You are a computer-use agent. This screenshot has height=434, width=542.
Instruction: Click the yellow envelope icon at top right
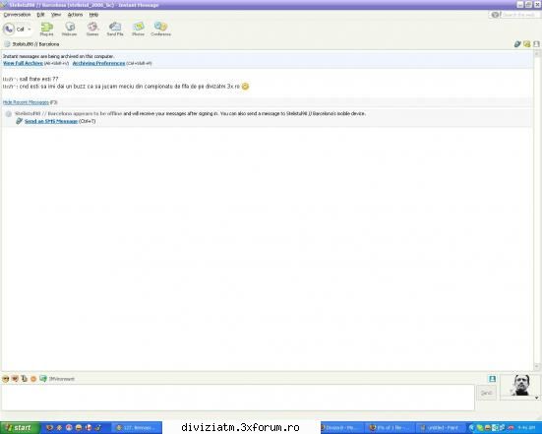527,44
